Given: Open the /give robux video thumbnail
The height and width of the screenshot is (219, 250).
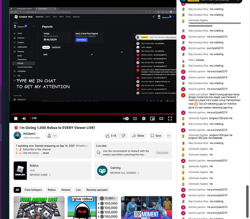Looking at the screenshot, I should tap(92, 207).
